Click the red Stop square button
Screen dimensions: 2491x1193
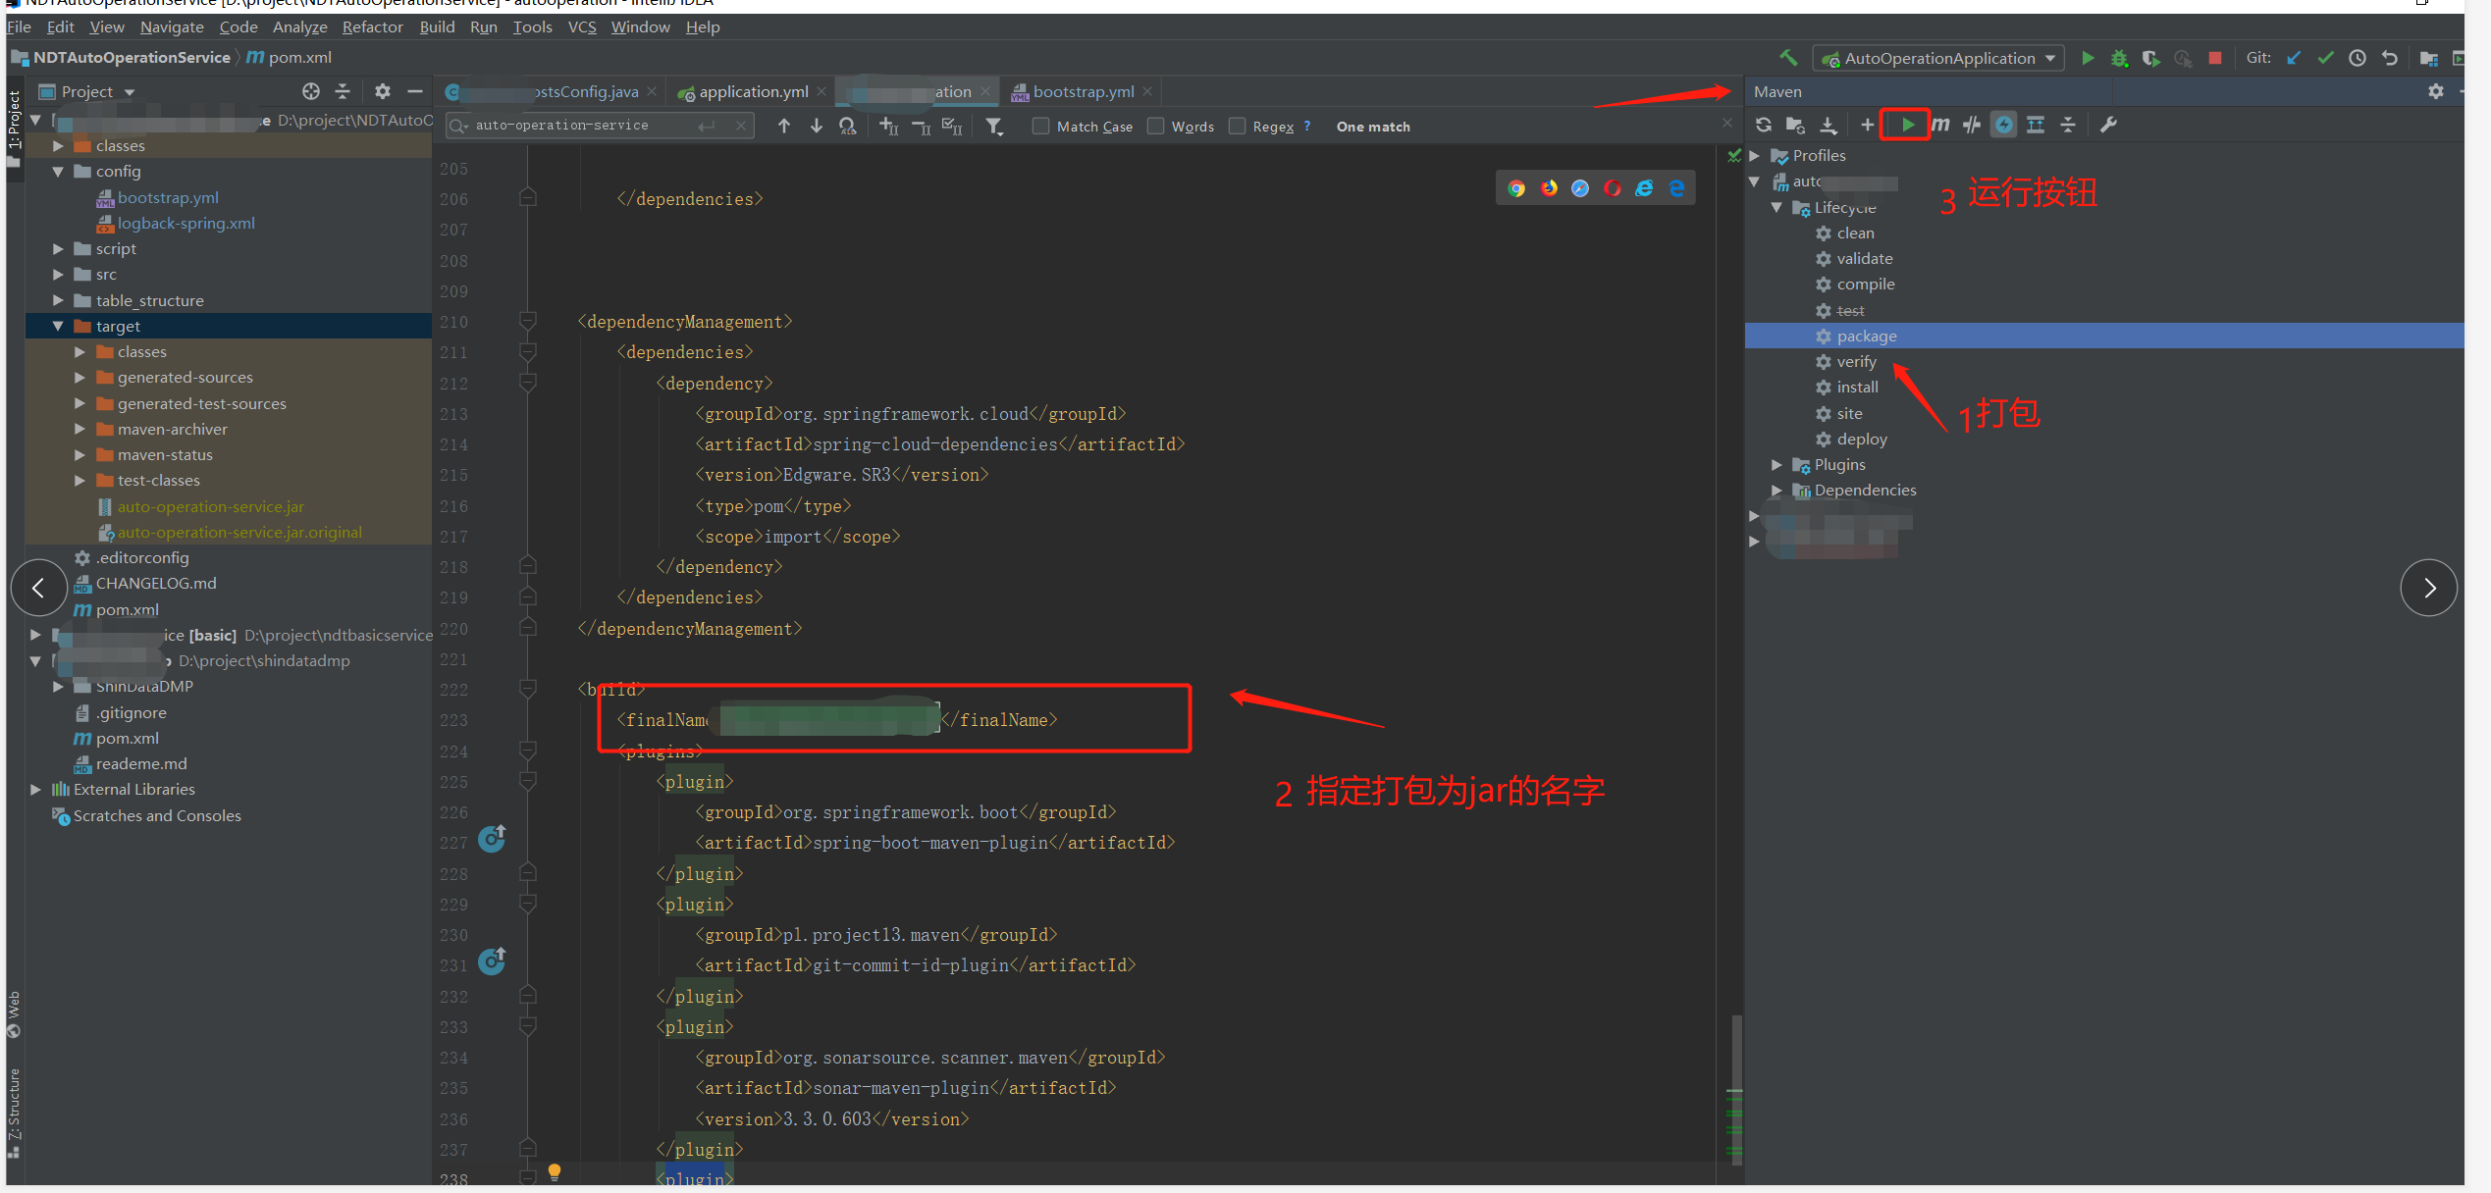(x=2215, y=59)
